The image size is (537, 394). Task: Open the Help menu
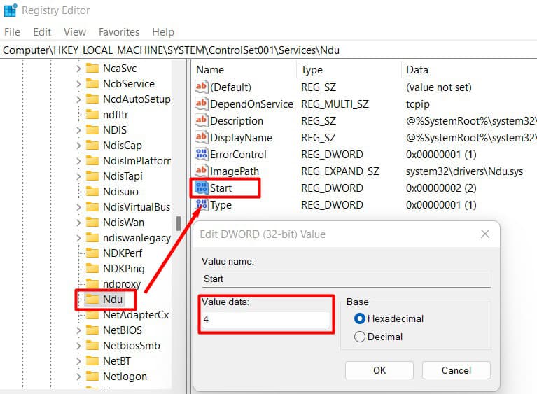click(163, 31)
